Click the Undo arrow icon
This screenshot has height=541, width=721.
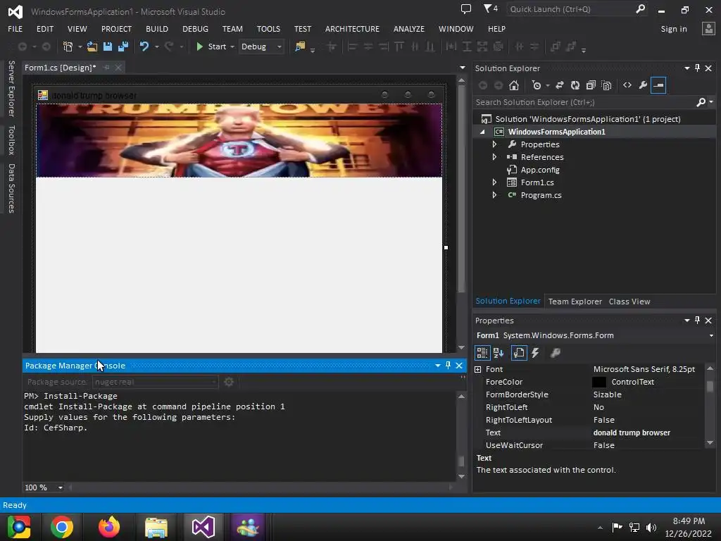click(144, 46)
